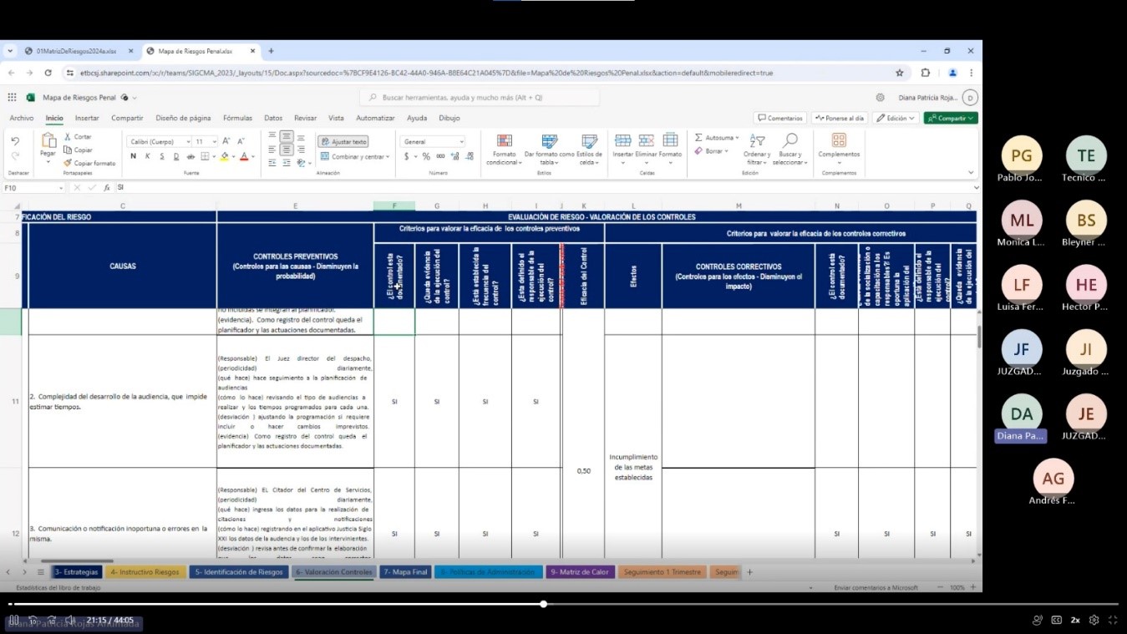The image size is (1127, 634).
Task: Click the Undo (Deshacer) arrow icon
Action: (x=15, y=142)
